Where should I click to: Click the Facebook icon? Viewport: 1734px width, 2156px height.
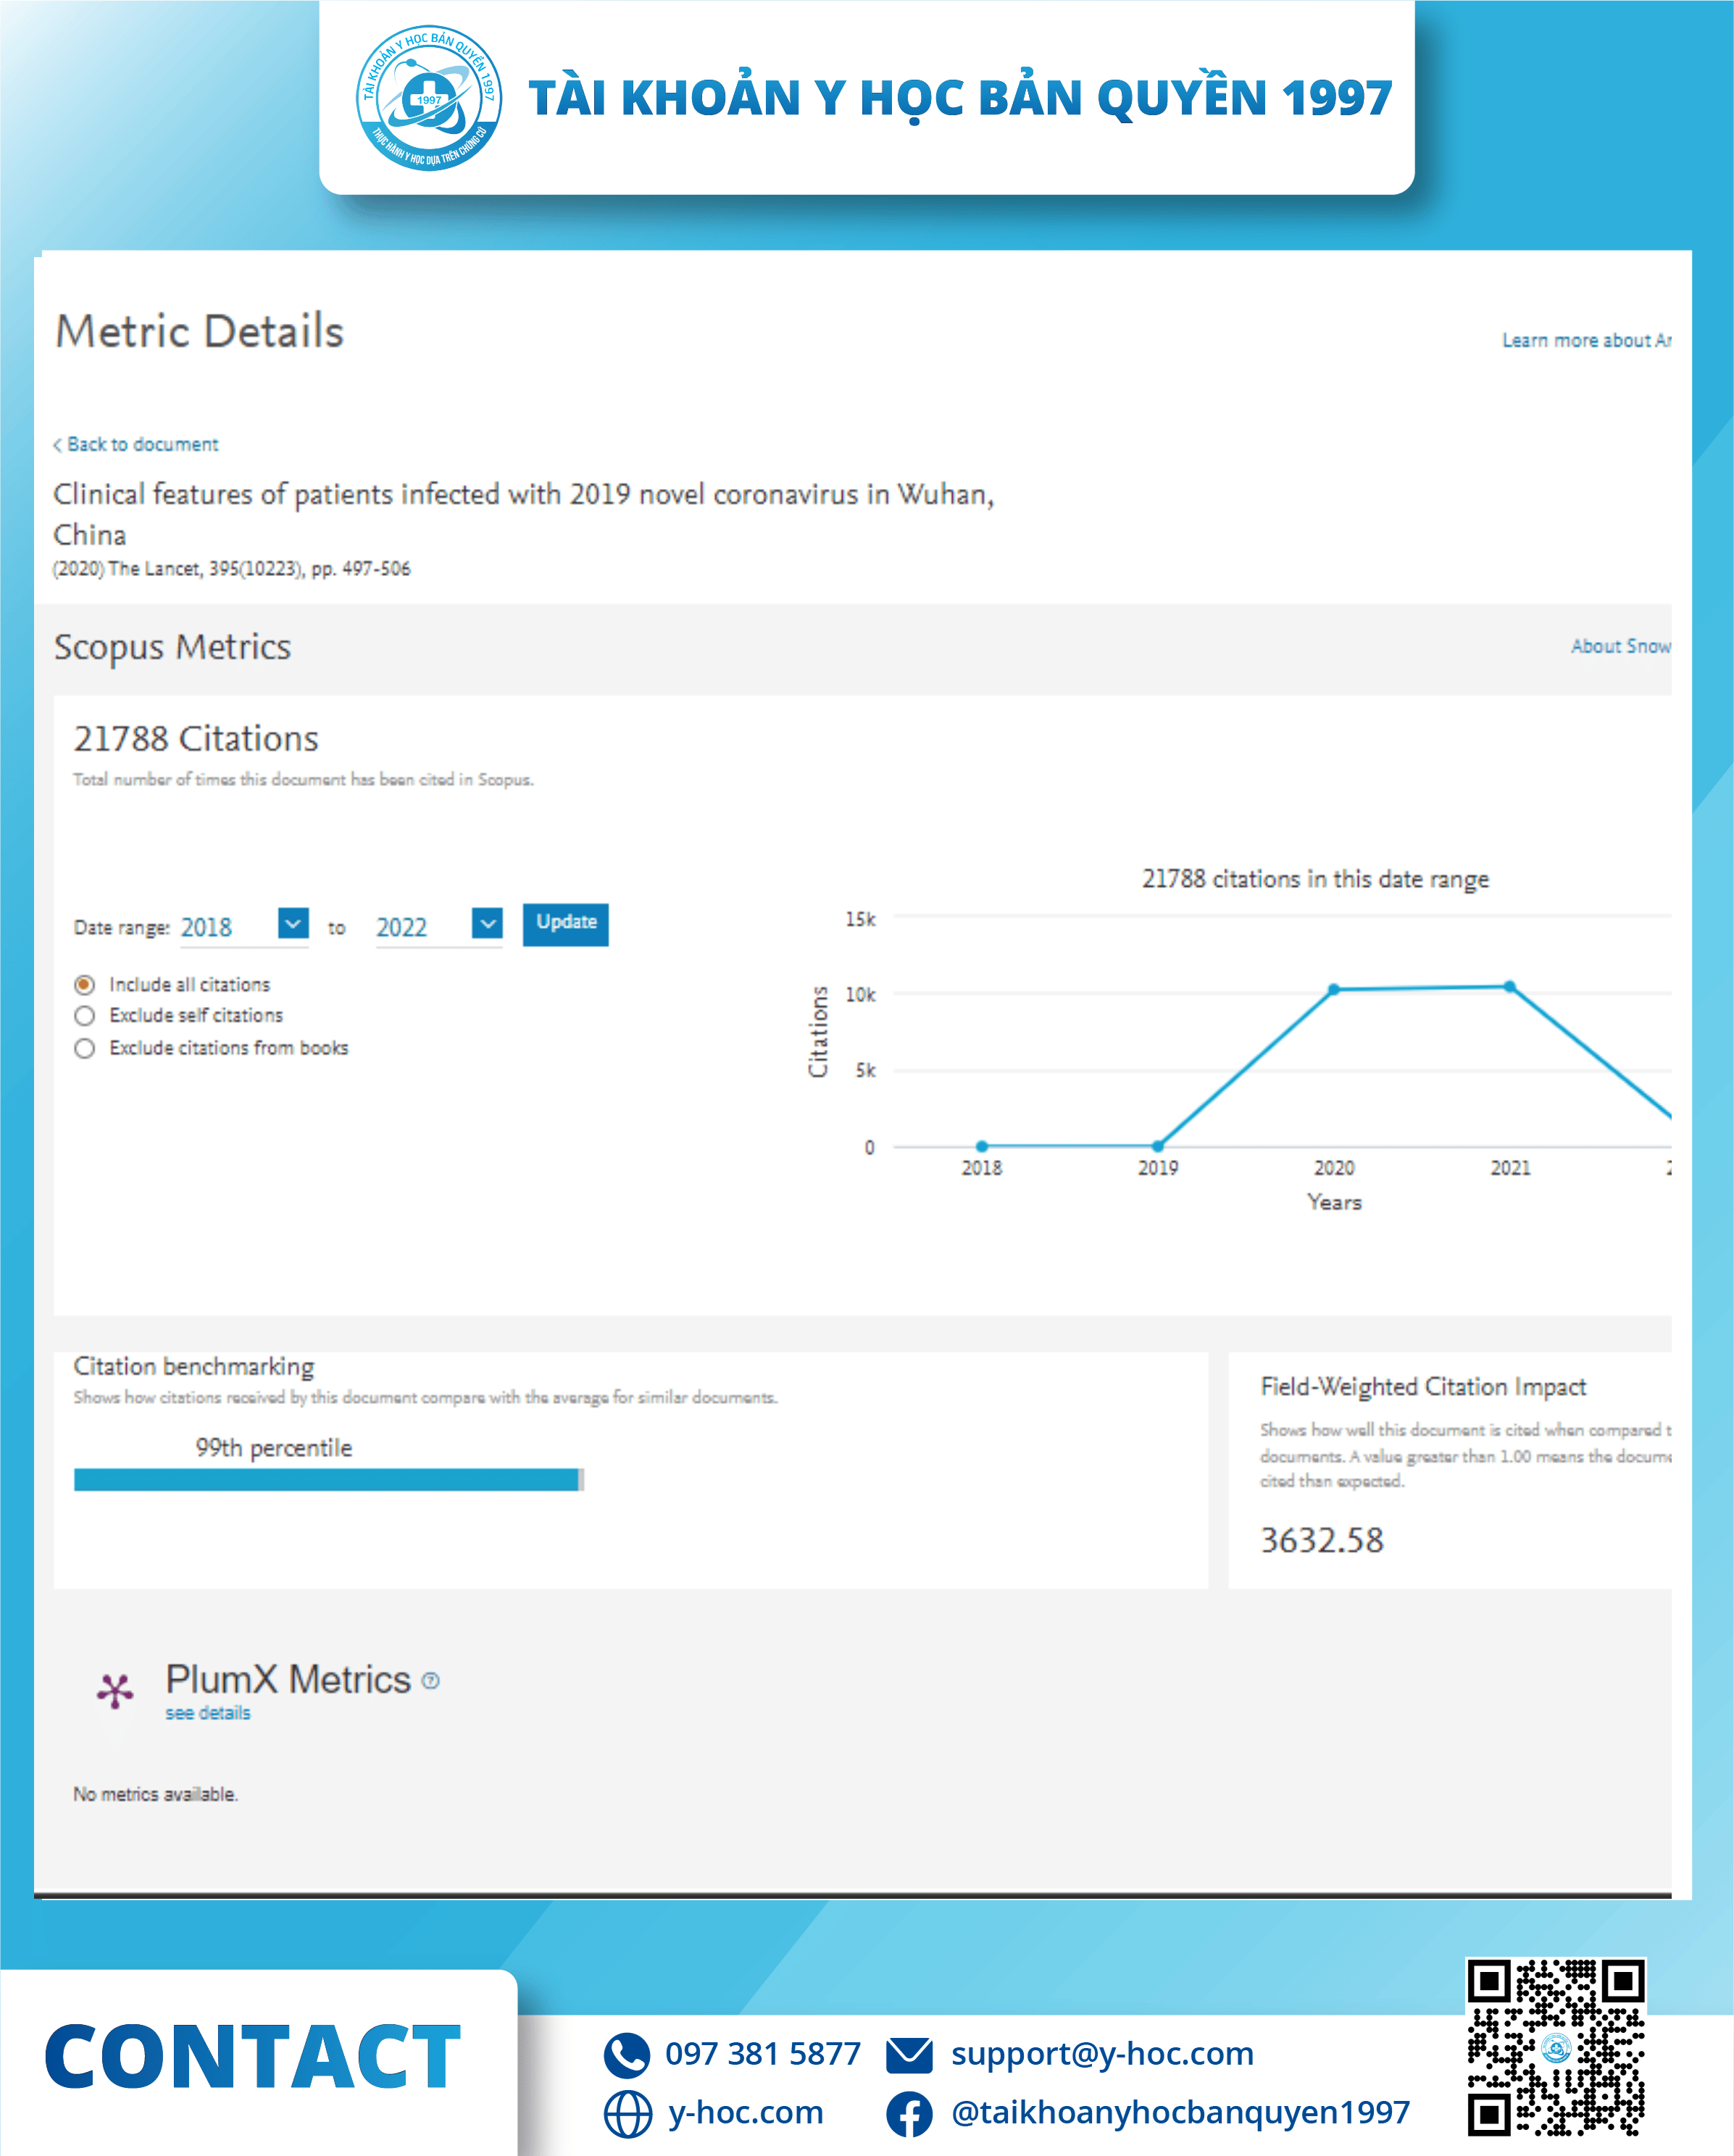coord(909,2114)
